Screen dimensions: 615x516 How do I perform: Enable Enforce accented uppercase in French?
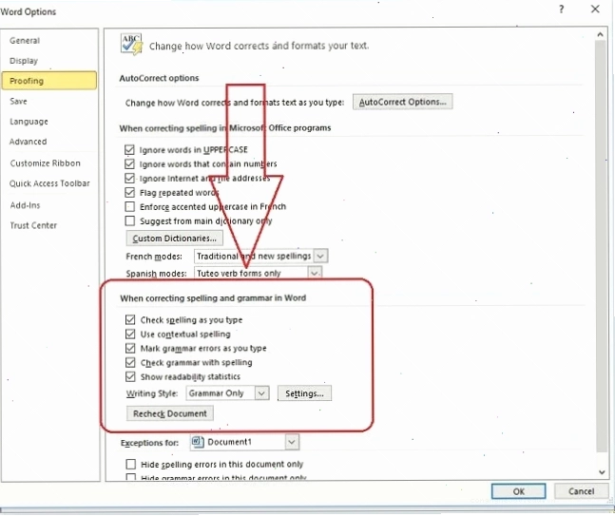click(x=129, y=206)
